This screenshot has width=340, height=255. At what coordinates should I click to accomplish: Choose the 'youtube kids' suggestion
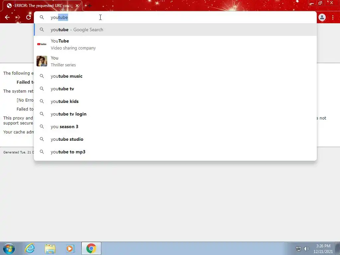[x=175, y=101]
